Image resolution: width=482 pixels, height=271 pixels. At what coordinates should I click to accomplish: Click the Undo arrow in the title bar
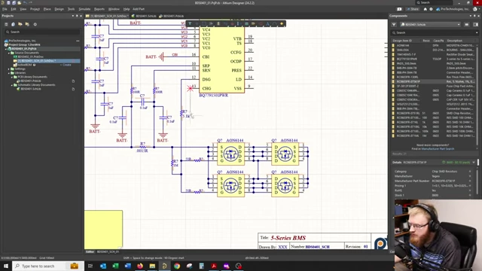(x=25, y=3)
